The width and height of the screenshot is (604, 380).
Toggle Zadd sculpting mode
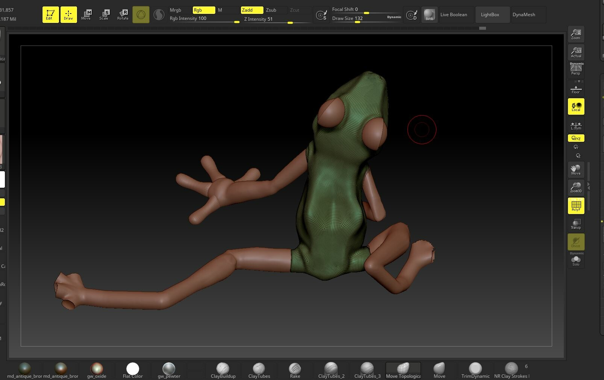[x=252, y=10]
